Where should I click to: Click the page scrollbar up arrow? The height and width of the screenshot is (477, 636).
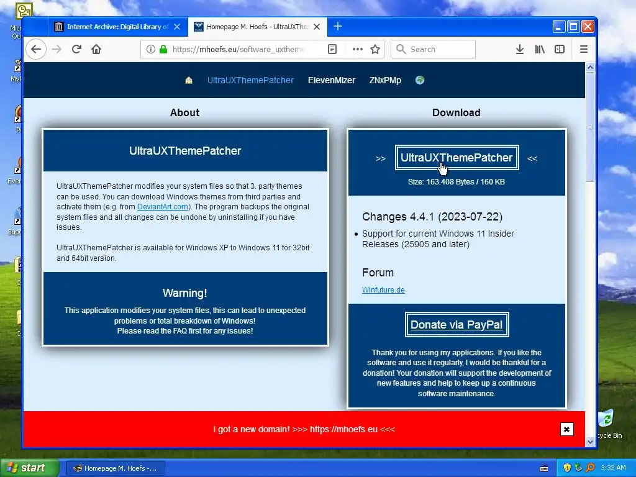pyautogui.click(x=590, y=67)
